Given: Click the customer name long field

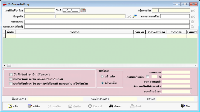Looking at the screenshot, I should (90, 16).
